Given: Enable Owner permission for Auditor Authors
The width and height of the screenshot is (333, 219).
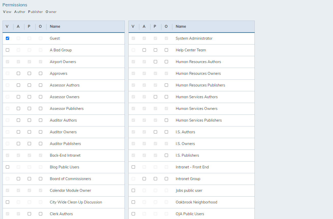Looking at the screenshot, I should [x=40, y=120].
